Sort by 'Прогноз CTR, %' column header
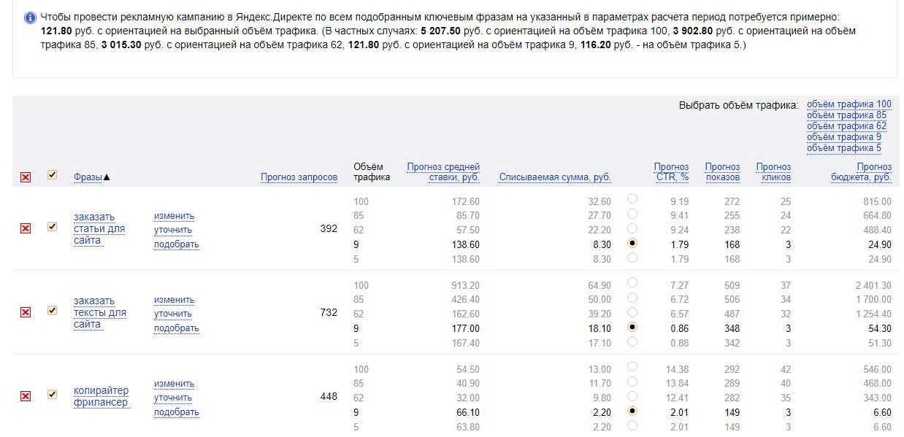 pyautogui.click(x=671, y=172)
